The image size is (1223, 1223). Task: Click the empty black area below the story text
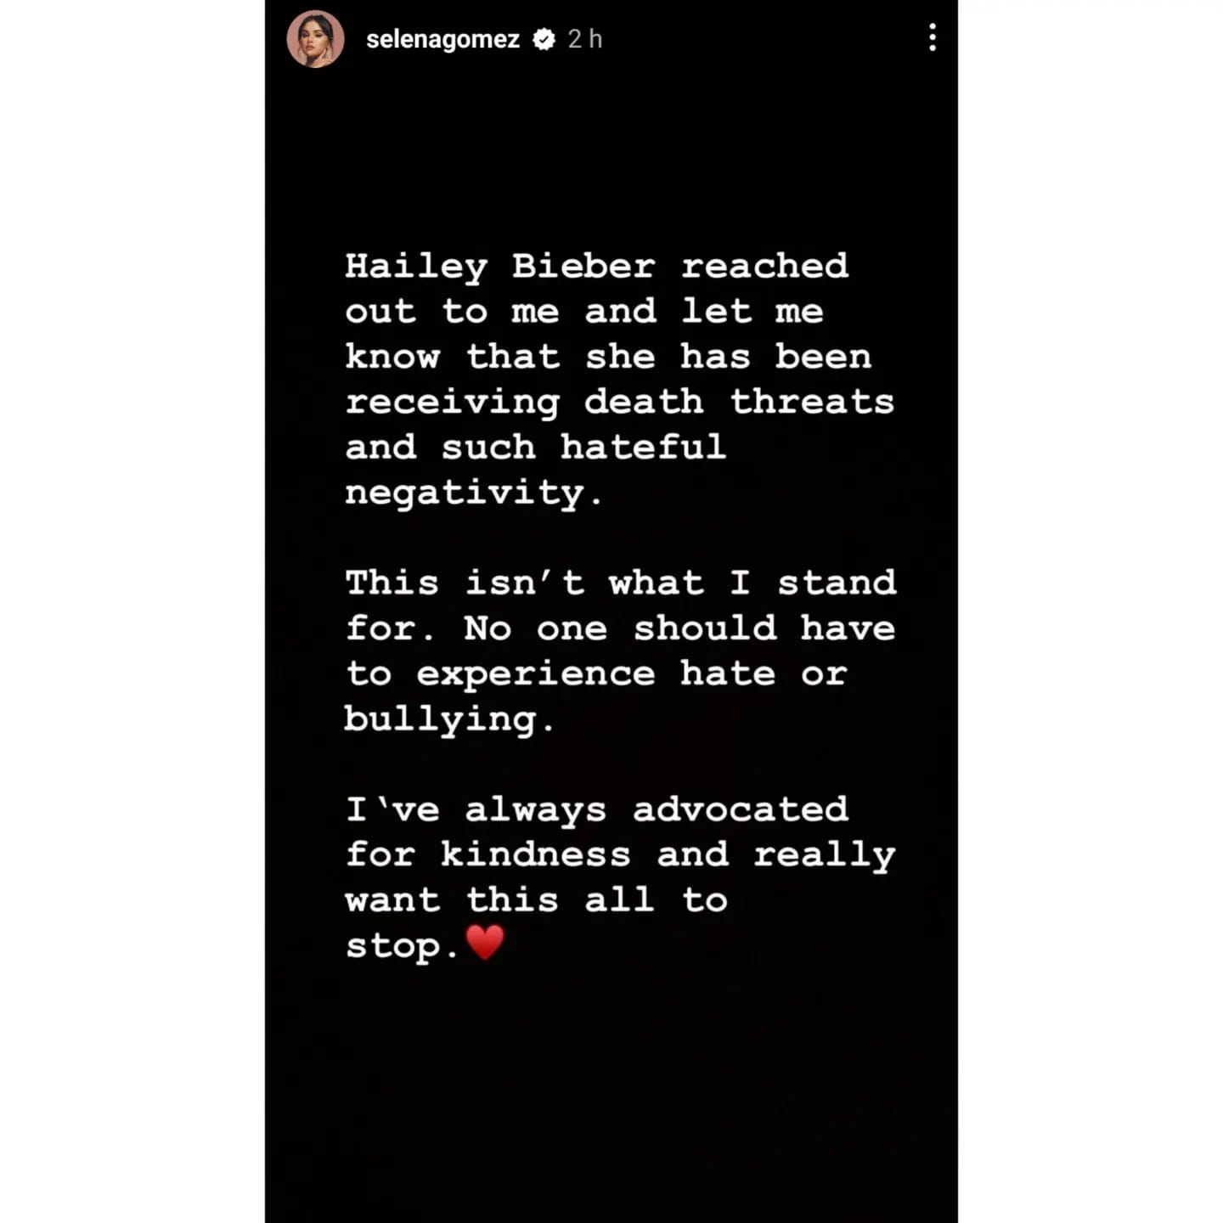click(x=611, y=1096)
